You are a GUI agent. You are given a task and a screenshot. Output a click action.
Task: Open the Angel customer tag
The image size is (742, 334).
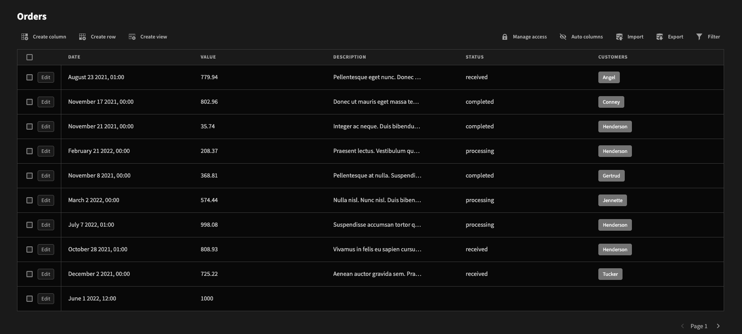click(x=609, y=77)
